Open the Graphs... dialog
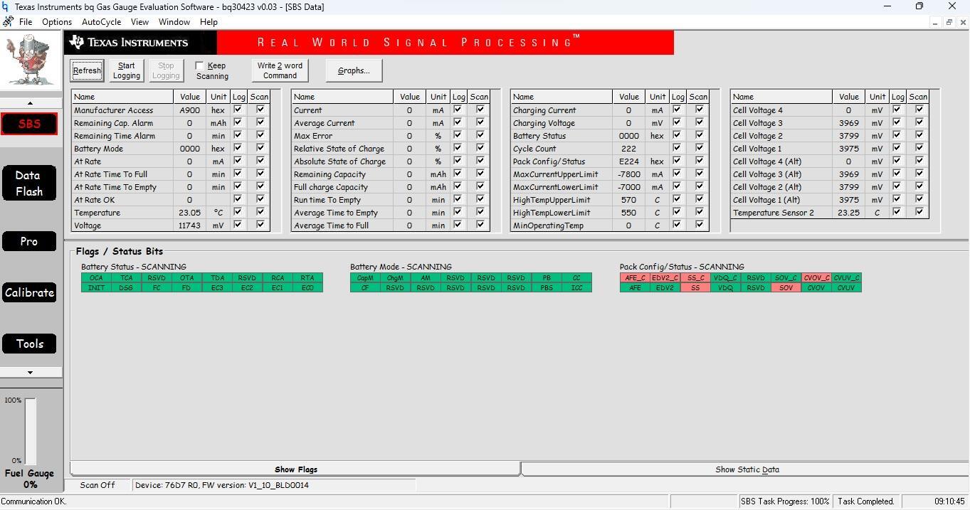Image resolution: width=970 pixels, height=510 pixels. [x=354, y=70]
